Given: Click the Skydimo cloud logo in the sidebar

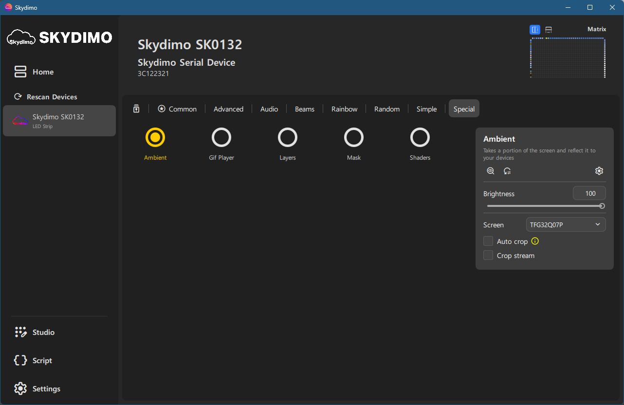Looking at the screenshot, I should click(21, 37).
